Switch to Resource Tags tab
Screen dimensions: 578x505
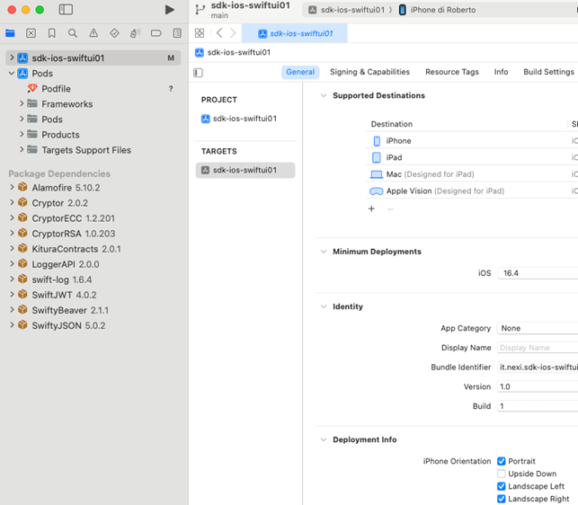tap(452, 72)
